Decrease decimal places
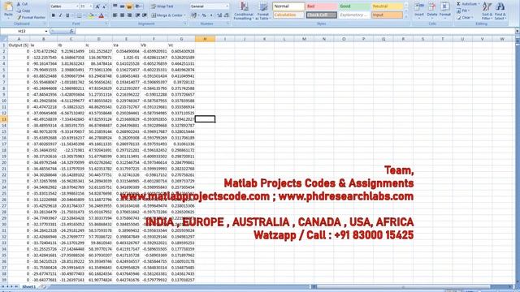 [x=226, y=15]
